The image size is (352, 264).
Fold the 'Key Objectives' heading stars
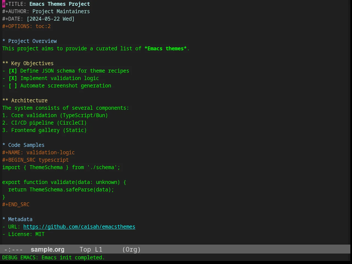(5, 64)
